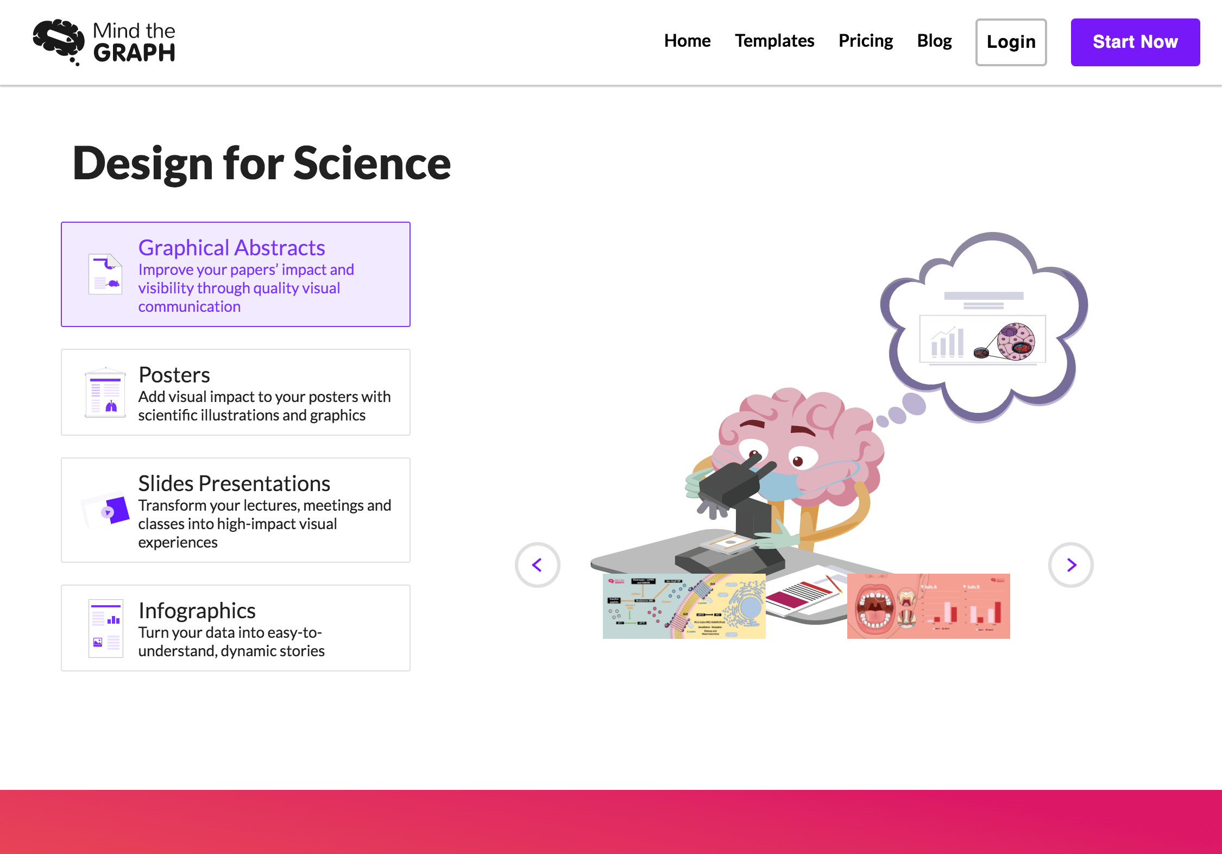Click the Slides Presentations play icon

tap(107, 511)
